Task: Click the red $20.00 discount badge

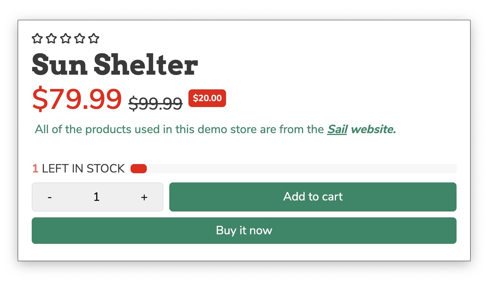Action: click(207, 98)
